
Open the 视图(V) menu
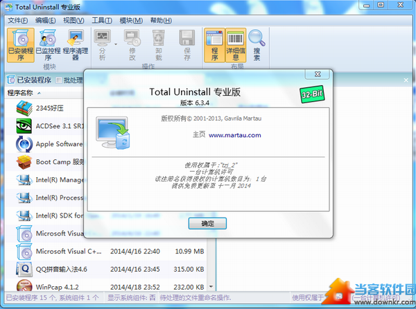pyautogui.click(x=73, y=20)
